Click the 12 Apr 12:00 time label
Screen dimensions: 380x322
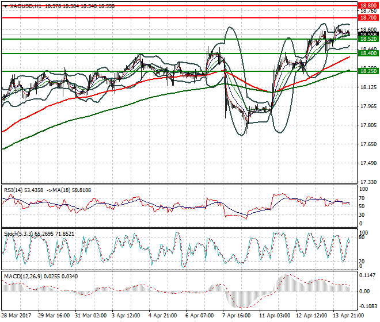tap(311, 316)
